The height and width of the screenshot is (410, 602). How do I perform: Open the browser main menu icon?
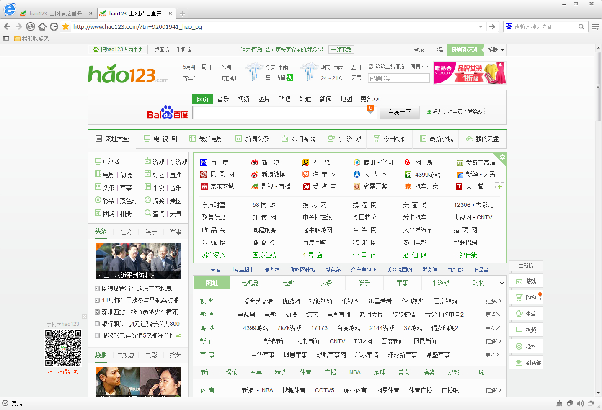(x=595, y=26)
